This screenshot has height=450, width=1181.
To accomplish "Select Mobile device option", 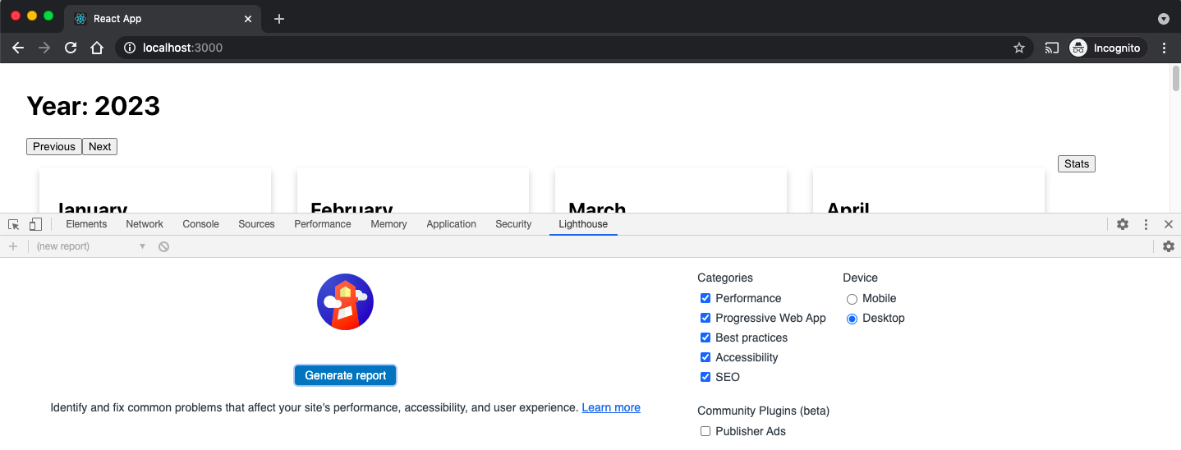I will pos(852,299).
